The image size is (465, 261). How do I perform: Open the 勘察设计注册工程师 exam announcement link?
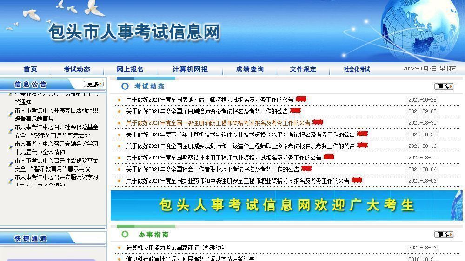point(224,158)
